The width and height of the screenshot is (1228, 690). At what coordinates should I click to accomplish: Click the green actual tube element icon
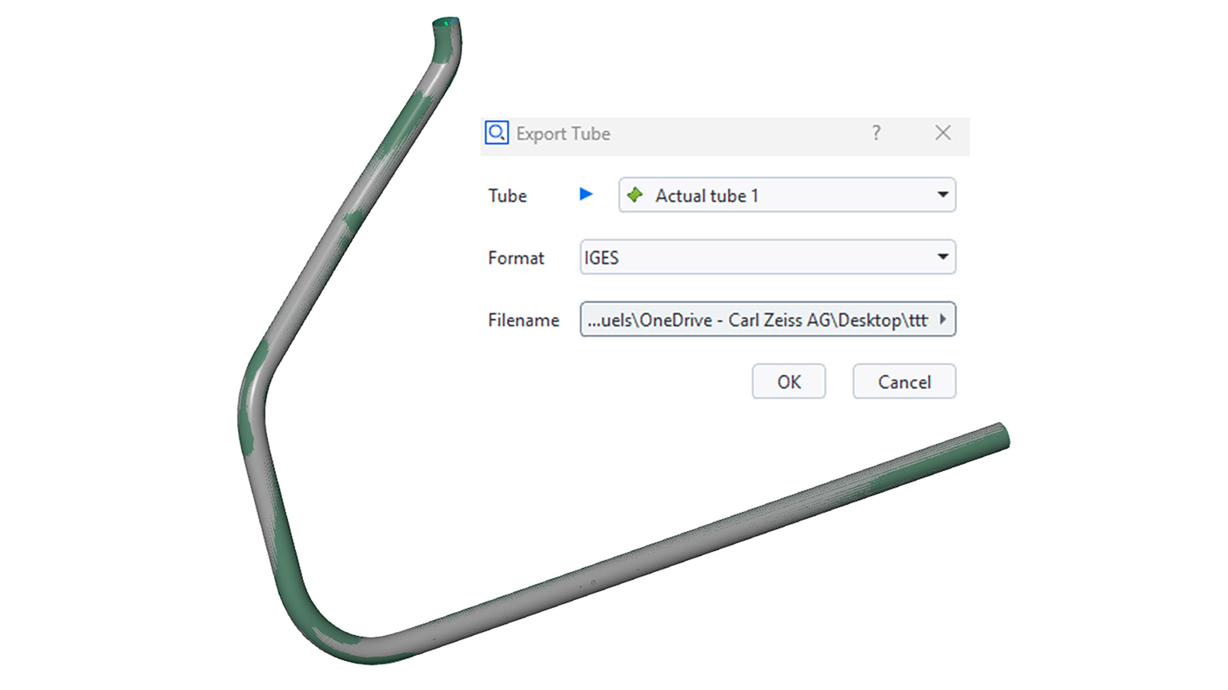click(634, 195)
